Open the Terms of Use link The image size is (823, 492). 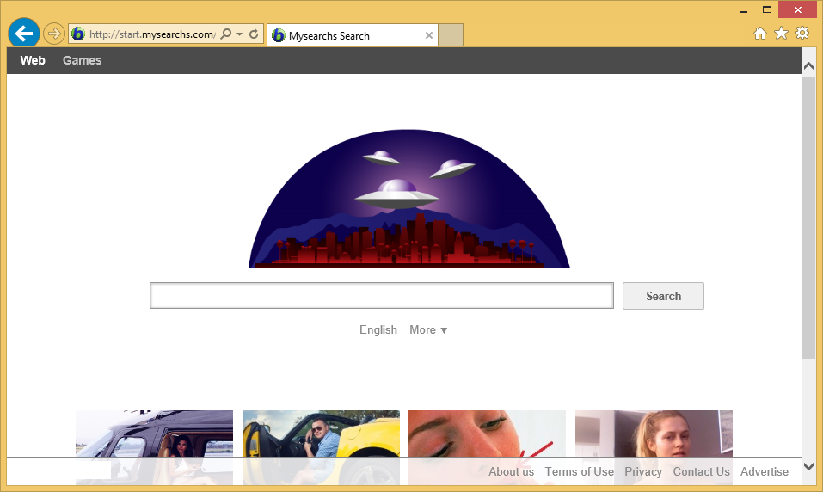click(579, 471)
